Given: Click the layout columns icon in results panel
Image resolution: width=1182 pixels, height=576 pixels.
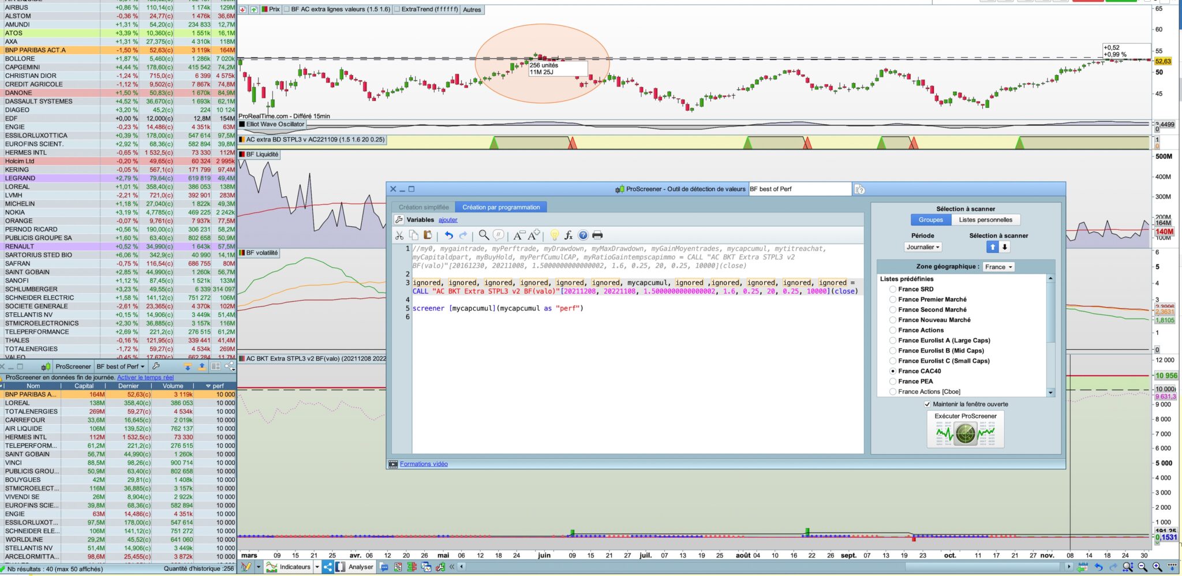Looking at the screenshot, I should (216, 366).
